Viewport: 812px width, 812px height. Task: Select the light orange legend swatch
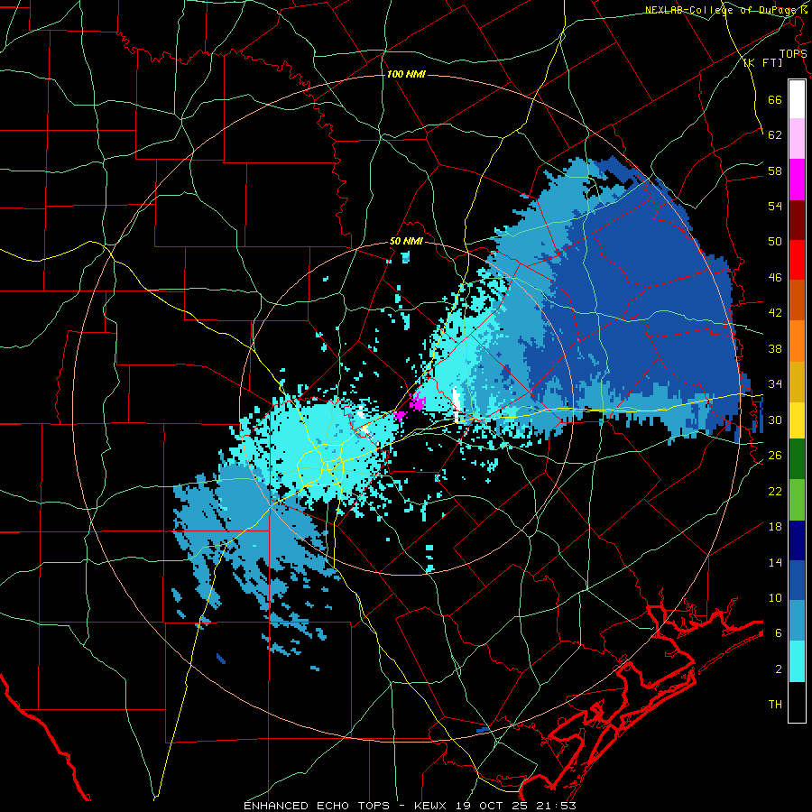[797, 340]
